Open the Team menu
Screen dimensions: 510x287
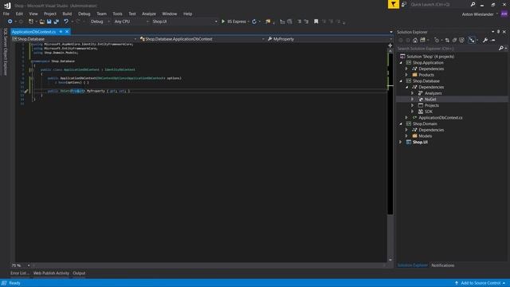(x=101, y=14)
